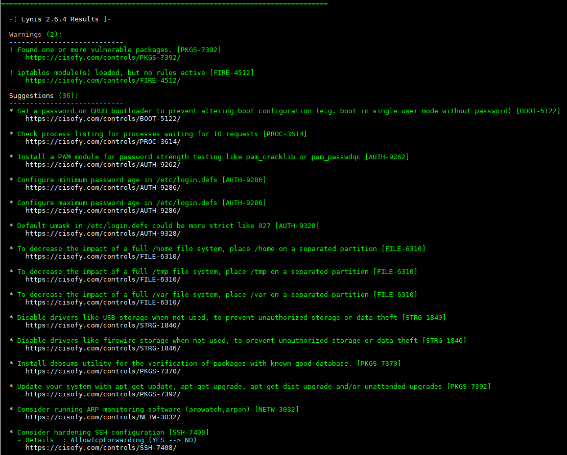Click the /tmp separated partition suggestion
This screenshot has height=455, width=567.
point(217,271)
